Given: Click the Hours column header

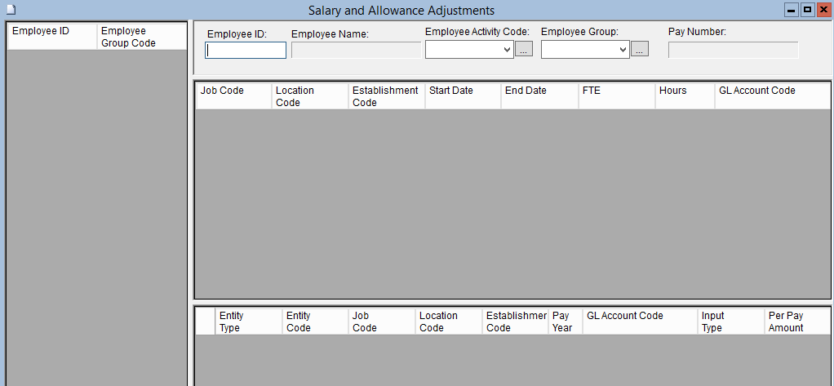Looking at the screenshot, I should pyautogui.click(x=685, y=96).
